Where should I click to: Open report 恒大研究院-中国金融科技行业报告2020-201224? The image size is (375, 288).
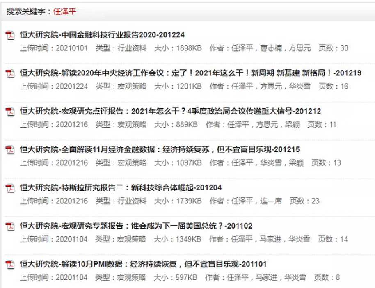click(x=102, y=35)
